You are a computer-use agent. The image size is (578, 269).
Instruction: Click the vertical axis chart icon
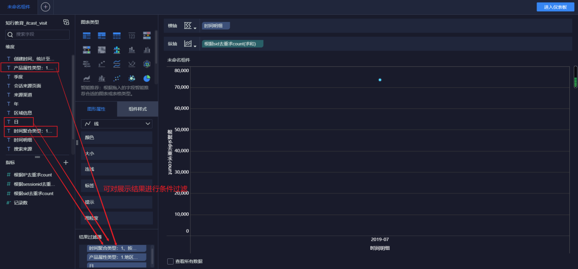[x=188, y=43]
